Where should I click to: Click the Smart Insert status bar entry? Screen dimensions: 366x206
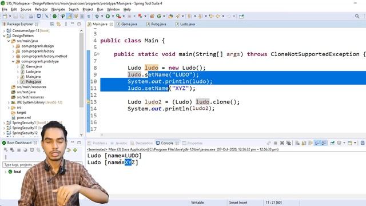pos(238,203)
